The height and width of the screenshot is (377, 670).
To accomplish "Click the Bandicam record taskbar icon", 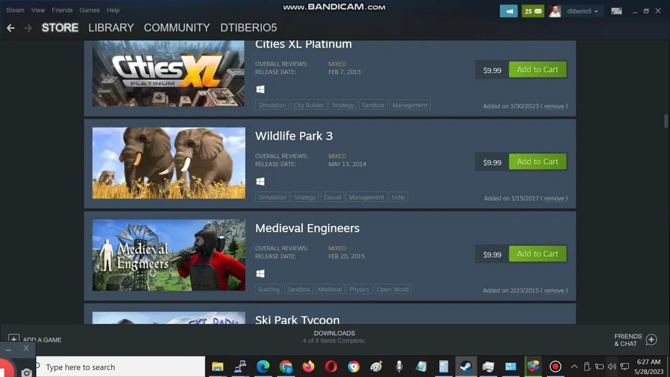I will point(555,367).
